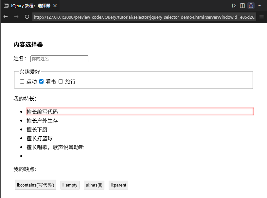Click the browser back arrow

point(6,17)
